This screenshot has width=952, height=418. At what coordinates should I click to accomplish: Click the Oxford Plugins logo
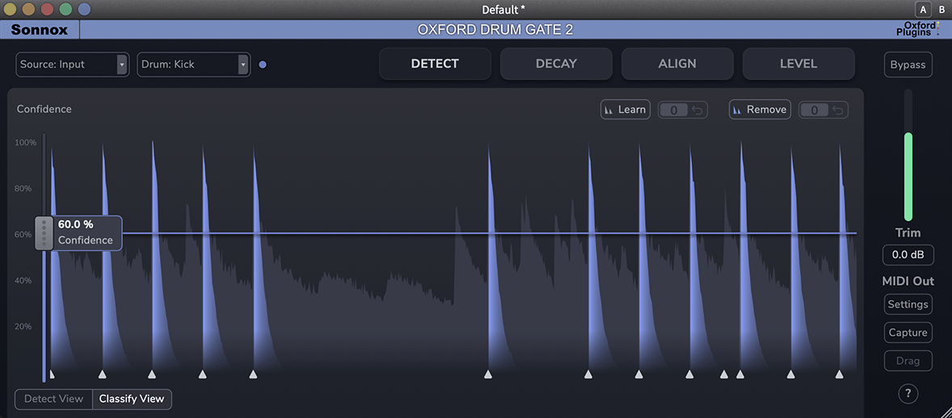tap(920, 30)
